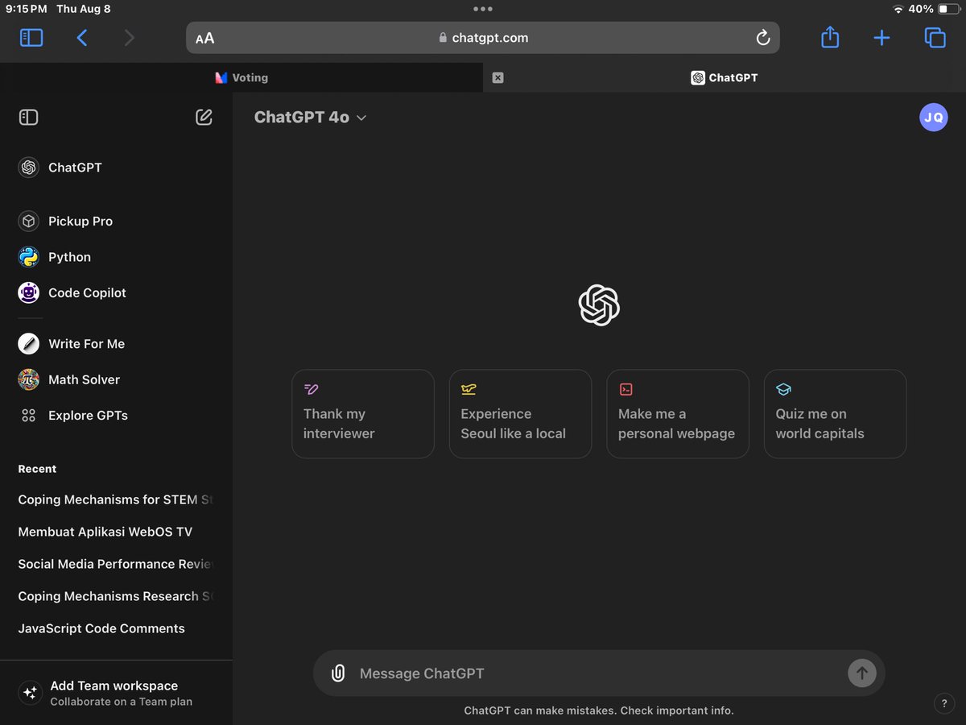
Task: Open Social Media Performance Review chat
Action: click(x=116, y=564)
